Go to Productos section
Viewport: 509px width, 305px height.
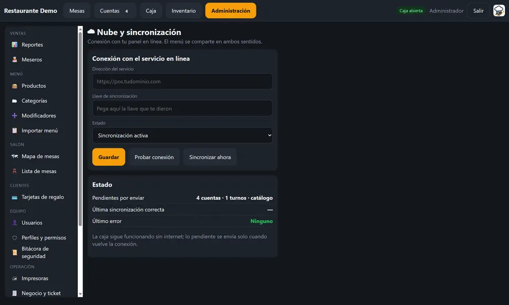click(x=41, y=86)
